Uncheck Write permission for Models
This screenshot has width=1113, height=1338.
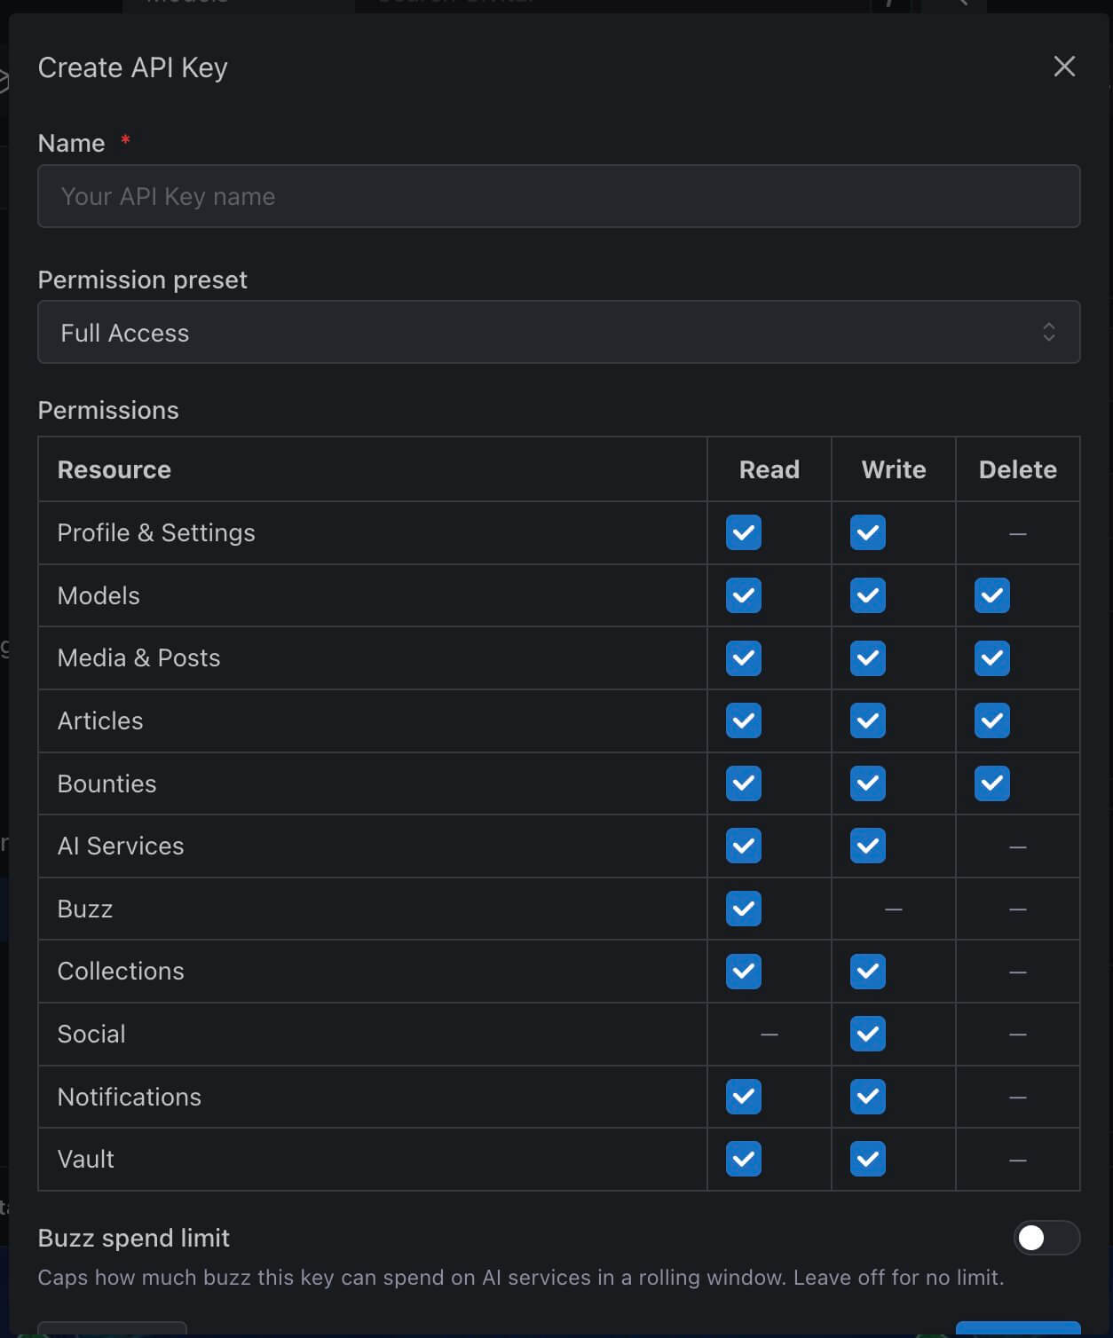point(868,595)
